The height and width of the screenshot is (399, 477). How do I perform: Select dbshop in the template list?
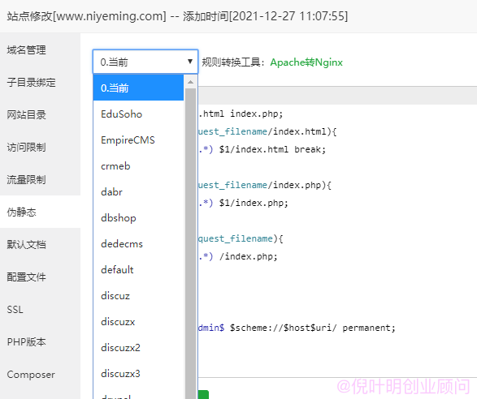(x=138, y=217)
